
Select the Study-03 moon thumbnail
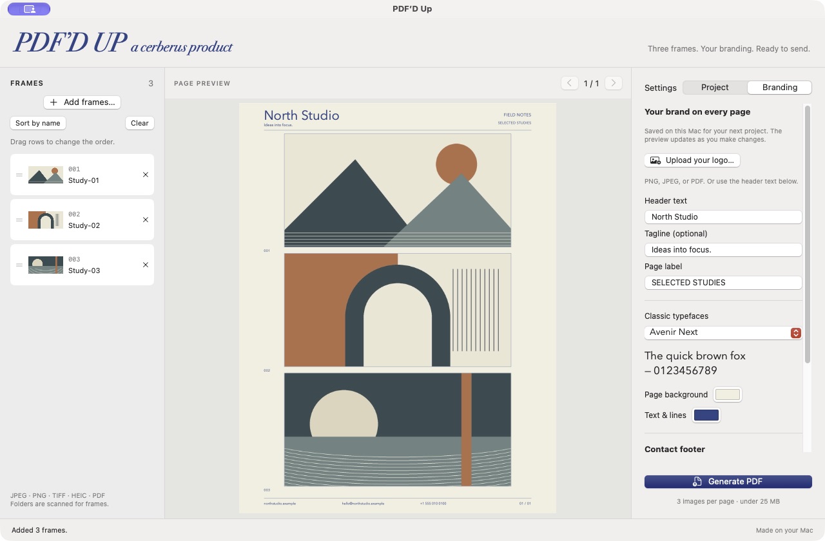46,265
